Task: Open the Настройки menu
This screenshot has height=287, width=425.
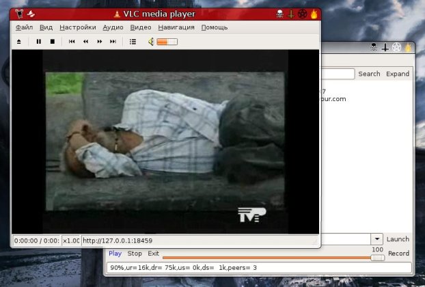Action: click(78, 27)
